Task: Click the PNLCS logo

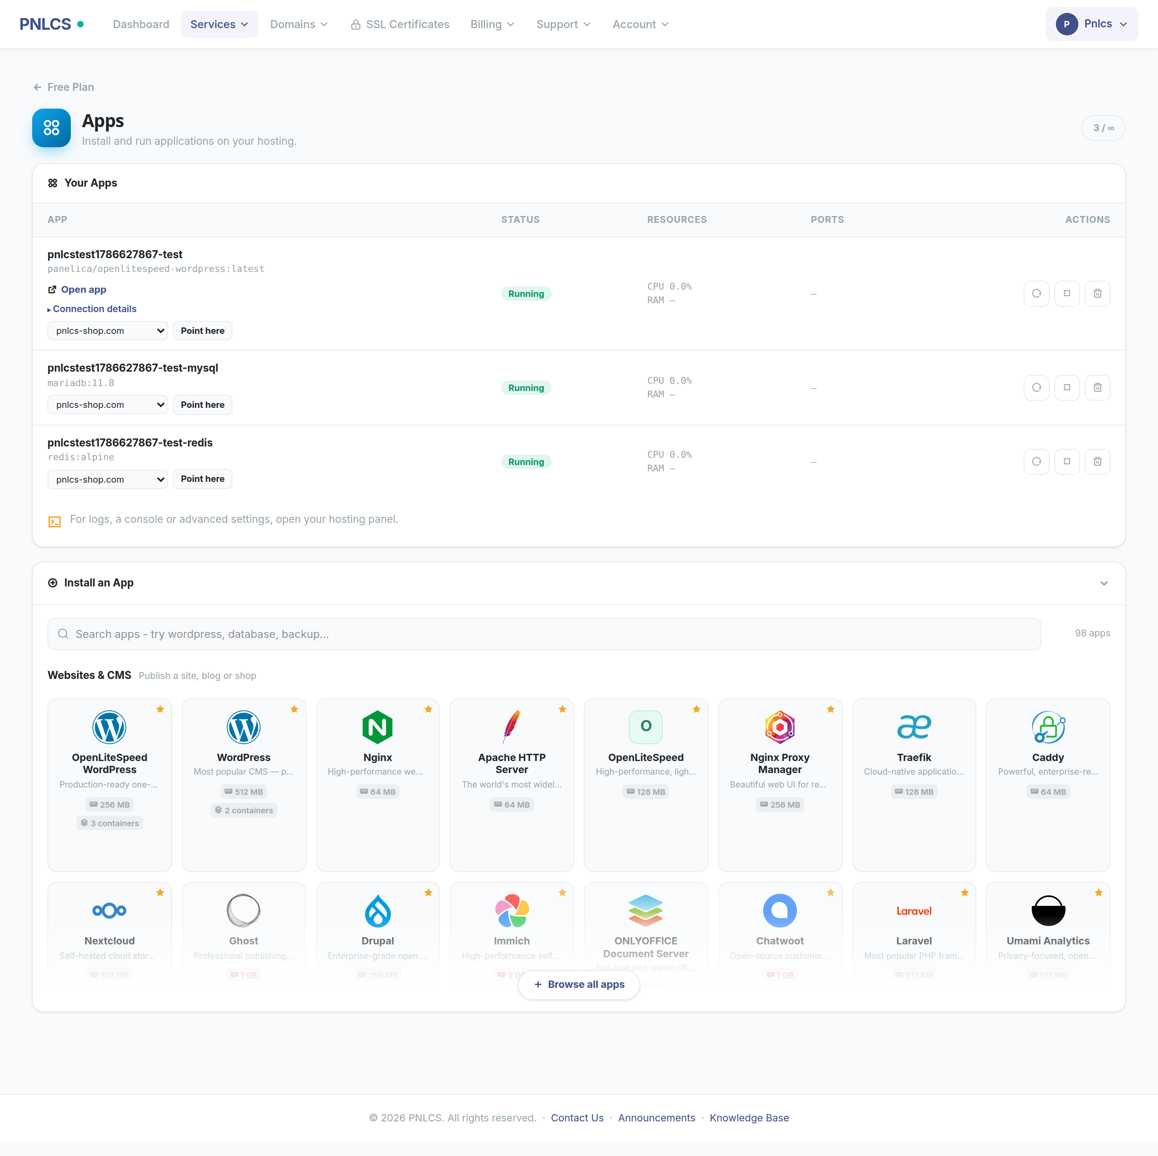Action: coord(51,24)
